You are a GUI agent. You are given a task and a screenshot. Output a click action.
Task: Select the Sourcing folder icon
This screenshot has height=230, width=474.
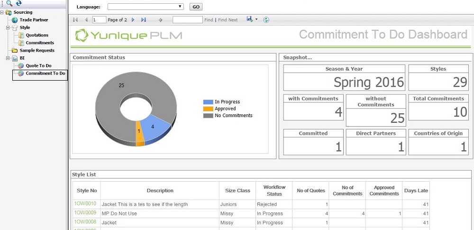coord(9,12)
